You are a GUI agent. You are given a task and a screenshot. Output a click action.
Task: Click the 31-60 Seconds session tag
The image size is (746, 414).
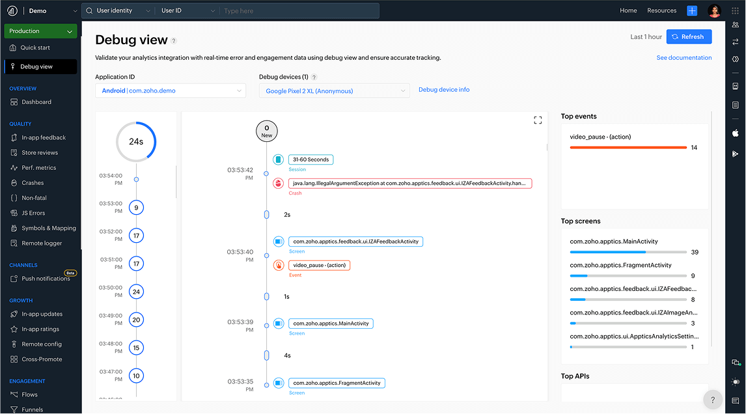[311, 159]
